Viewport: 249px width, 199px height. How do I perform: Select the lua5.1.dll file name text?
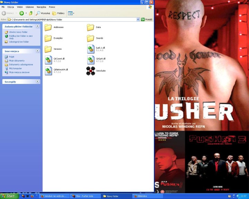tap(100, 48)
